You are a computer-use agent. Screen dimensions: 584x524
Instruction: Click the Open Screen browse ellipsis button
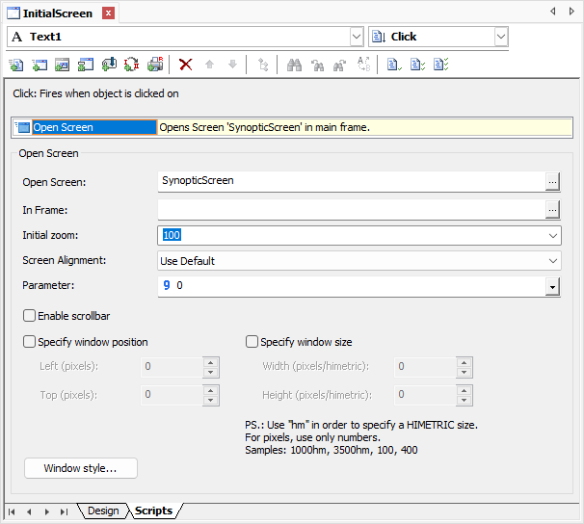pyautogui.click(x=552, y=181)
